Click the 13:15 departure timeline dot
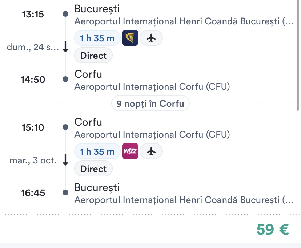 tap(65, 14)
